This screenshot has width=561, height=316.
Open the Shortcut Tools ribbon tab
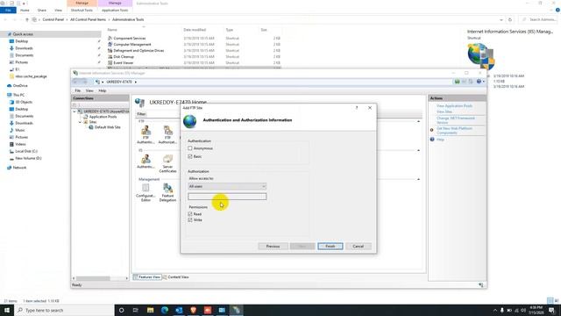pos(82,11)
